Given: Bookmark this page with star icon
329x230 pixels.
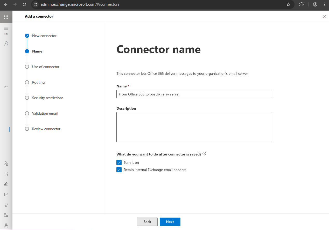Looking at the screenshot, I should pyautogui.click(x=288, y=4).
